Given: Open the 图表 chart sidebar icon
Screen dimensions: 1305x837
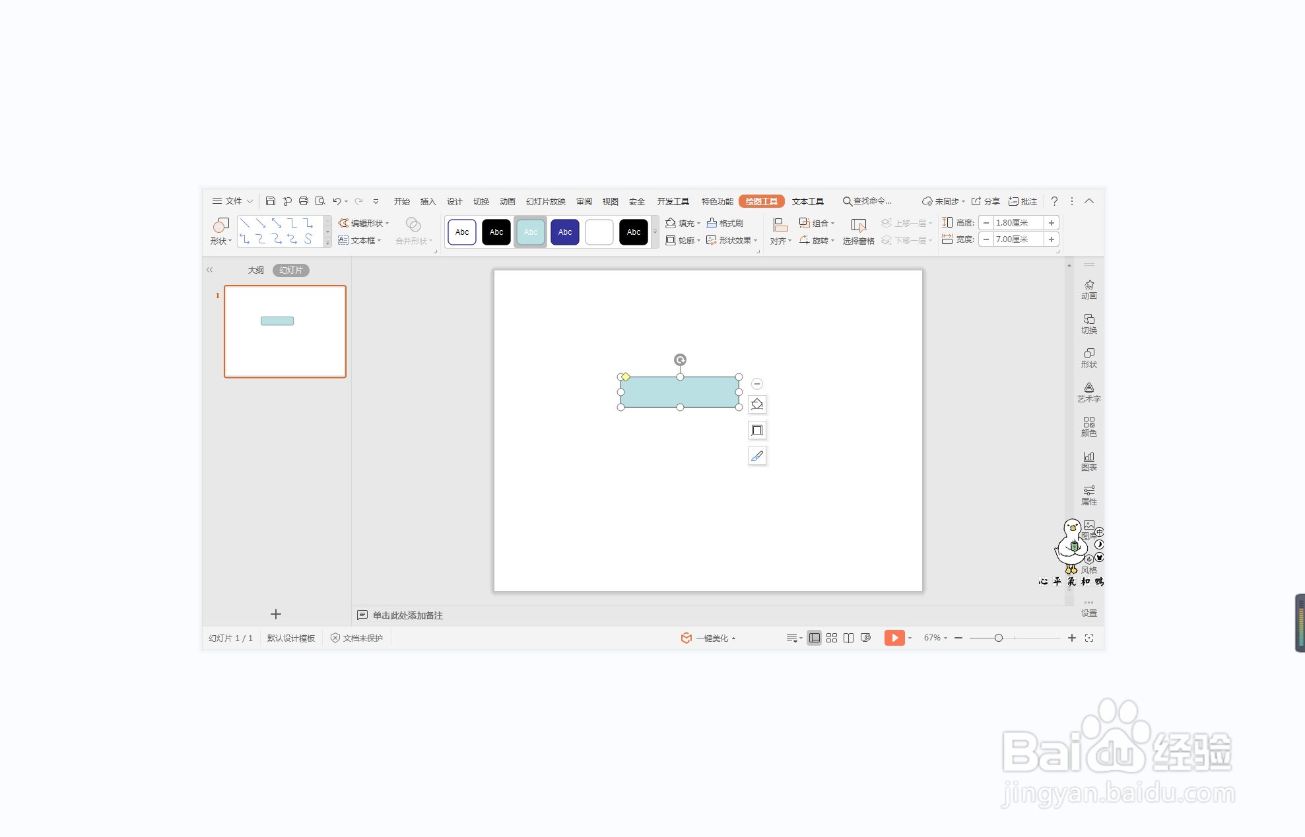Looking at the screenshot, I should point(1088,460).
